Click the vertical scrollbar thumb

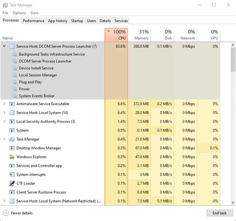point(233,60)
